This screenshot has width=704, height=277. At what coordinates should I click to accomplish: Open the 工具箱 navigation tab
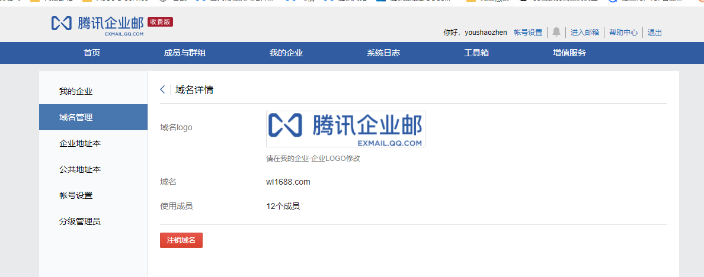pos(476,53)
